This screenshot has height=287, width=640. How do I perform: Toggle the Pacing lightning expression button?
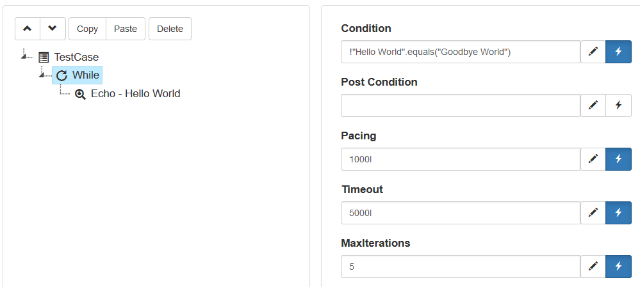pos(618,159)
